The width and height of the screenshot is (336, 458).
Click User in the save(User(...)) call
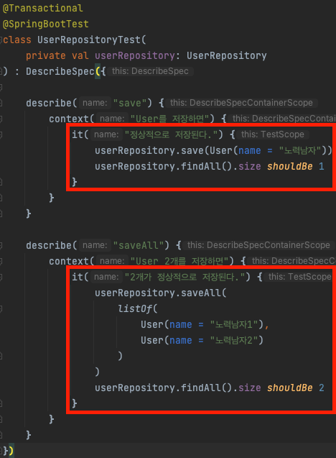point(221,150)
